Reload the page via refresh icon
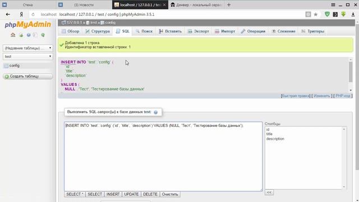Screen dimensions: 359x202 point(33,14)
